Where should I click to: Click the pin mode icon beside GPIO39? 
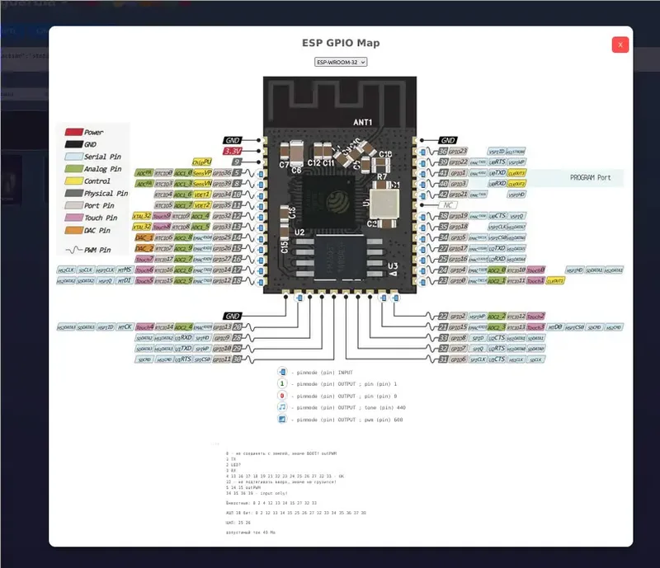[x=261, y=184]
